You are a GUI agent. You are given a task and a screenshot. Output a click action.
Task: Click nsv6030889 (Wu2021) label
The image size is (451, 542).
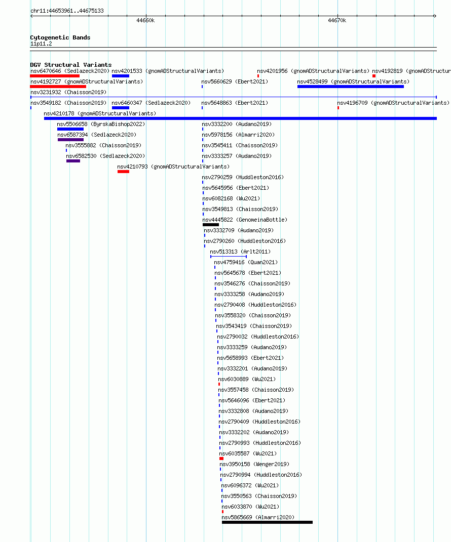click(x=247, y=379)
